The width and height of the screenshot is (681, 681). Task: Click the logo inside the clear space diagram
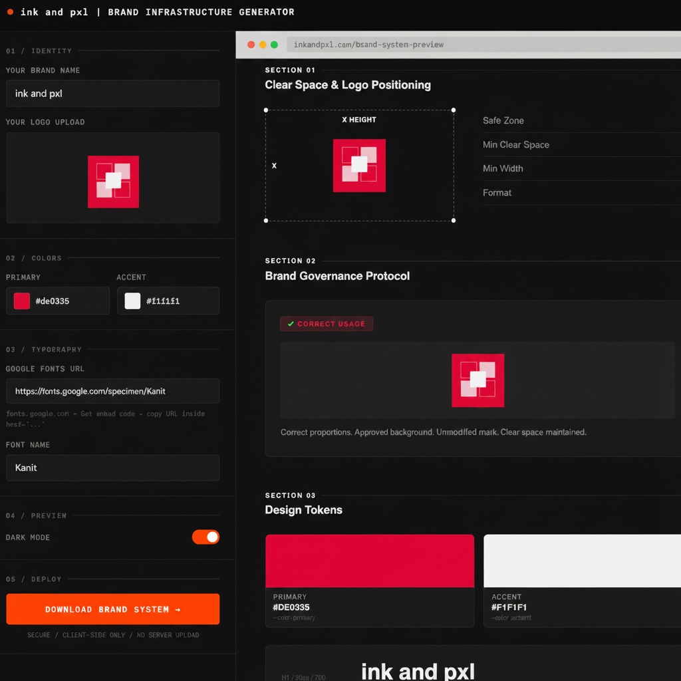coord(359,166)
